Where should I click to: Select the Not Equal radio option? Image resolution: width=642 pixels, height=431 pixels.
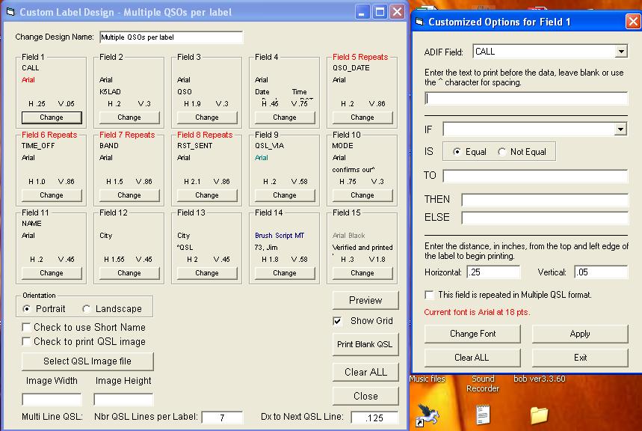click(x=501, y=152)
